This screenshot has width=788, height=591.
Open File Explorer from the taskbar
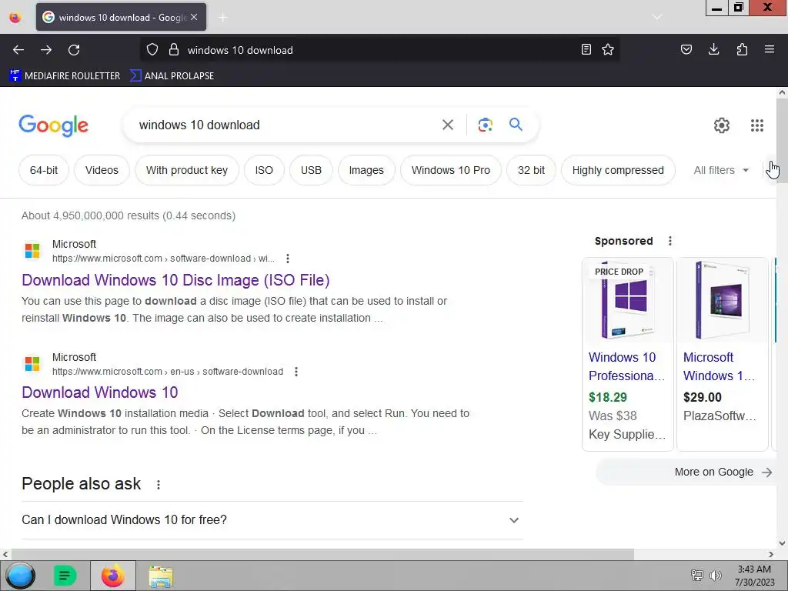160,576
